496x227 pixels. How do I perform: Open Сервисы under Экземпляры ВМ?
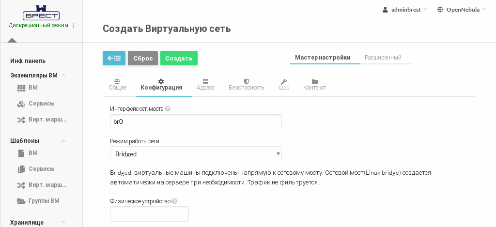click(x=42, y=104)
